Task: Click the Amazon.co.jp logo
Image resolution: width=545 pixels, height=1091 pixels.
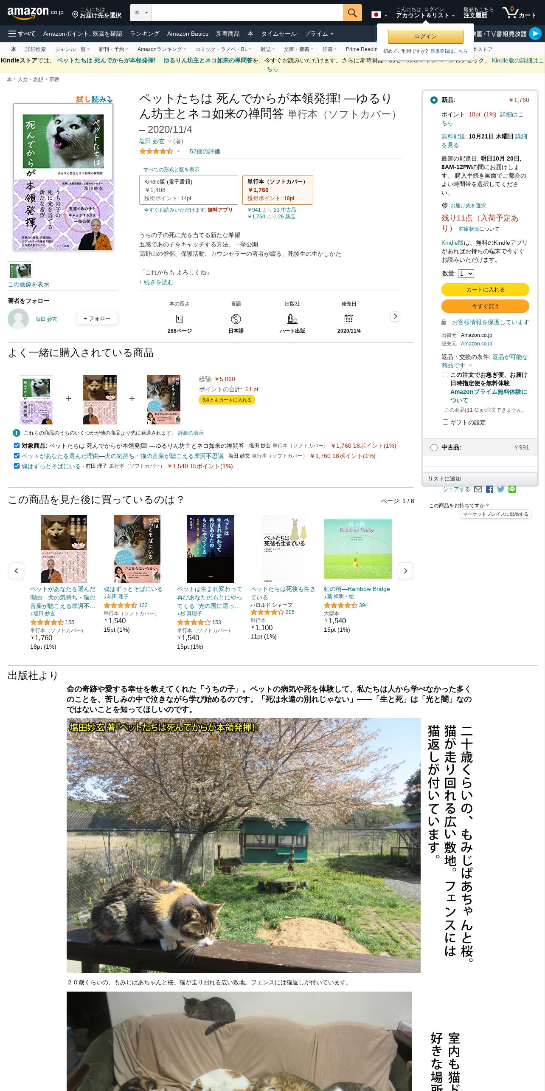Action: point(35,13)
